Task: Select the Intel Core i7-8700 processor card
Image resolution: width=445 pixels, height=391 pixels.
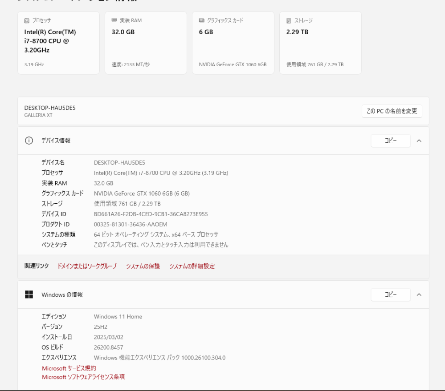Action: 58,43
